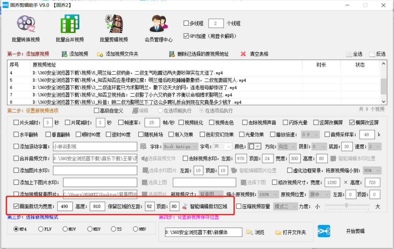
Task: Select the MP4 format radio button
Action: 16,229
